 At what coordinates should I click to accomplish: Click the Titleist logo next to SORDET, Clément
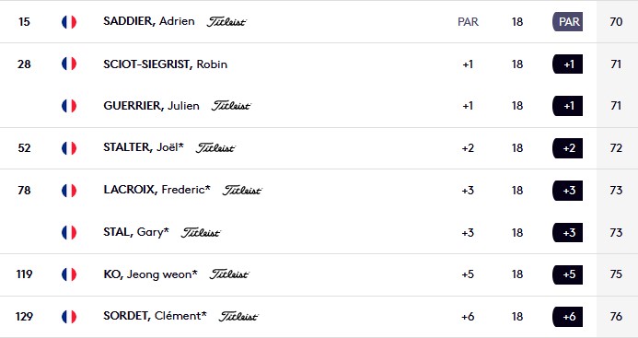pyautogui.click(x=238, y=317)
